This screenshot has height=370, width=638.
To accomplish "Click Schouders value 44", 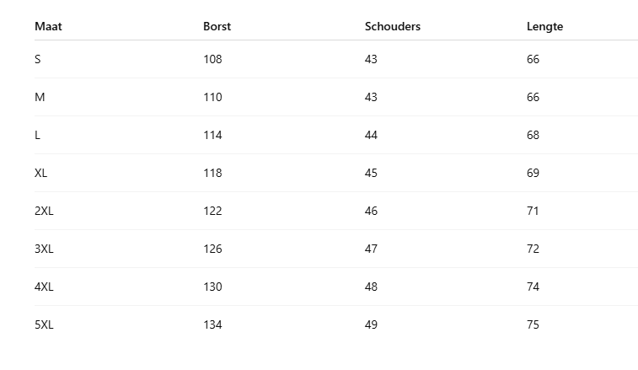I will [371, 135].
